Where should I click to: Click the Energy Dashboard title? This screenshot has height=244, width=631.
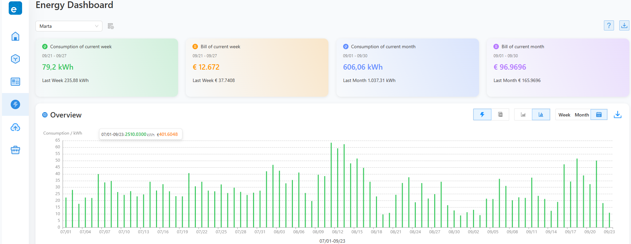(74, 5)
